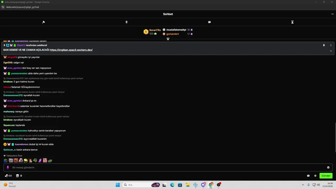Insert the white cat emote
The height and width of the screenshot is (189, 336).
11,160
